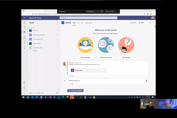Go back with the browser arrow
The image size is (177, 118).
point(23,14)
